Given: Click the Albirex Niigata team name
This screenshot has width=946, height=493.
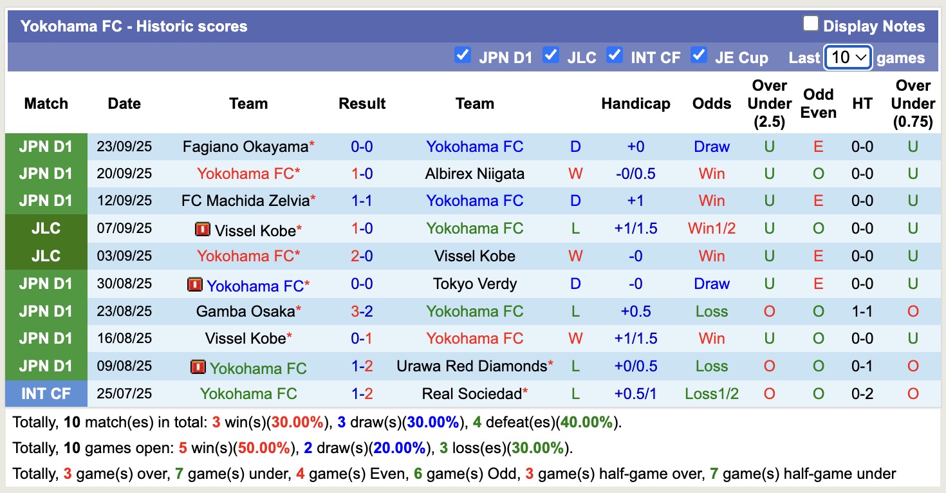Looking at the screenshot, I should 475,173.
